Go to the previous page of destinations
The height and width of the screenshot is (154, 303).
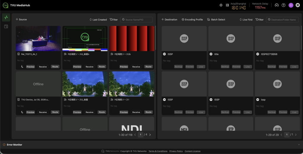281,135
